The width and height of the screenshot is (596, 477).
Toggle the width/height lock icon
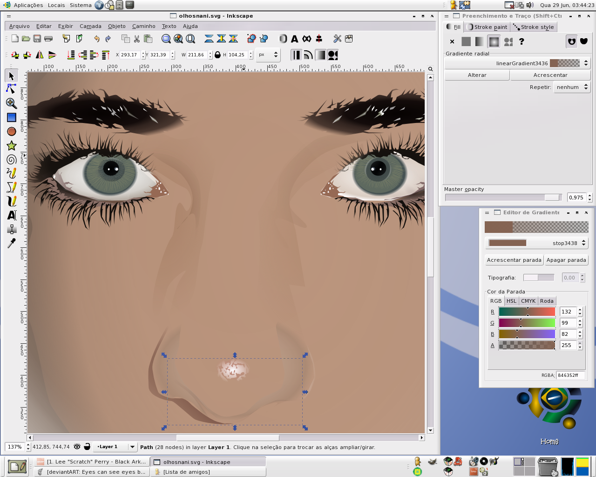tap(217, 55)
